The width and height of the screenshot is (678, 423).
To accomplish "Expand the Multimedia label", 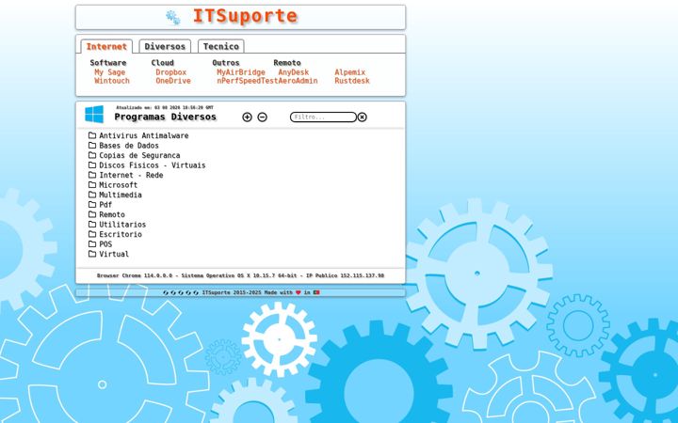I will click(x=121, y=196).
